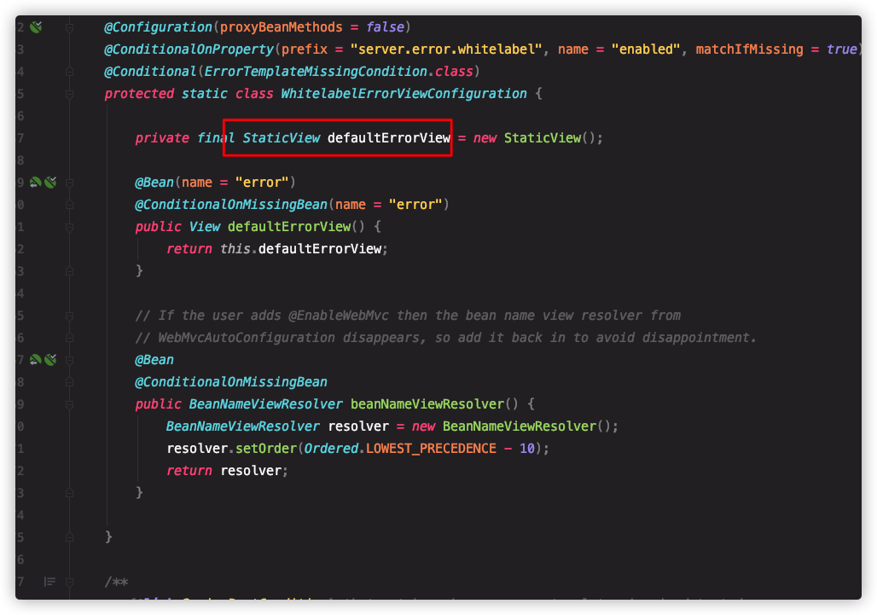Click the fold marker on the @Conditional(ErrorTemplateMissingCondition.class) line
Viewport: 877px width, 615px height.
coord(69,72)
